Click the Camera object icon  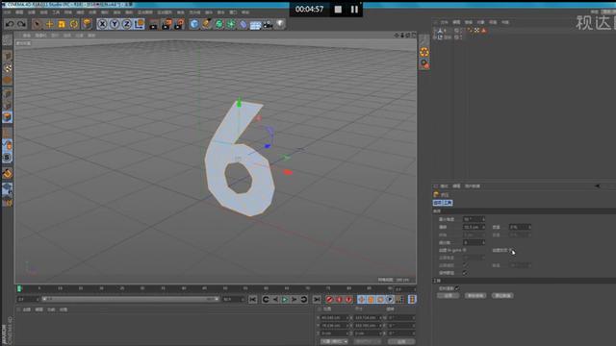pyautogui.click(x=268, y=25)
